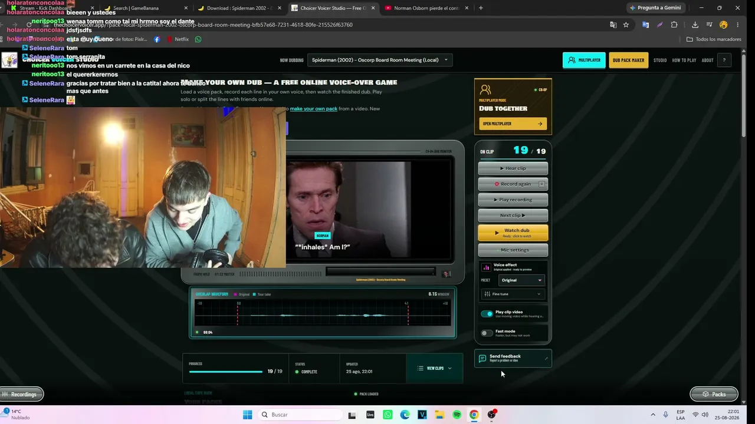Open the media controls icon in Chrome toolbar
The image size is (755, 424).
pyautogui.click(x=709, y=25)
